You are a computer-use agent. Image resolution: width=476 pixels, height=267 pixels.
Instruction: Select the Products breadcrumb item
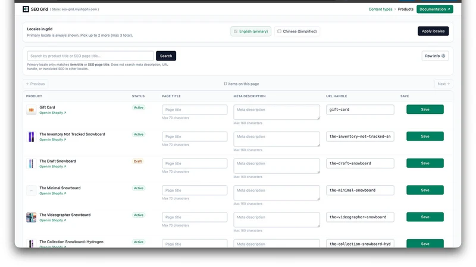click(x=406, y=9)
